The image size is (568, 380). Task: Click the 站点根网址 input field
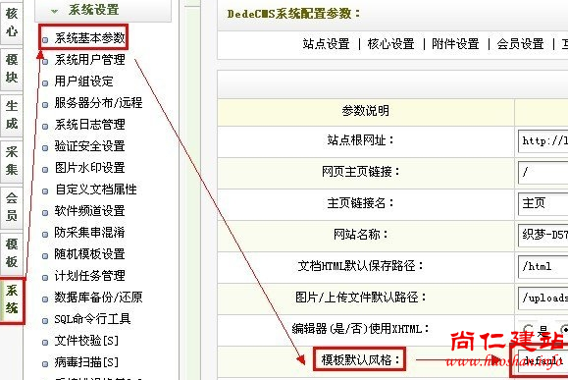pyautogui.click(x=543, y=141)
